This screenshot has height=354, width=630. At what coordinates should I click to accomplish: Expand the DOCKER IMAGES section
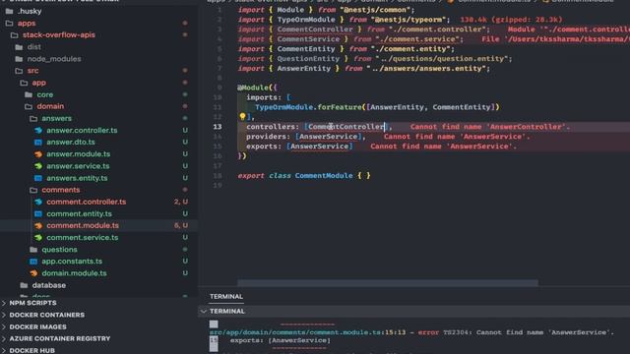[4, 327]
